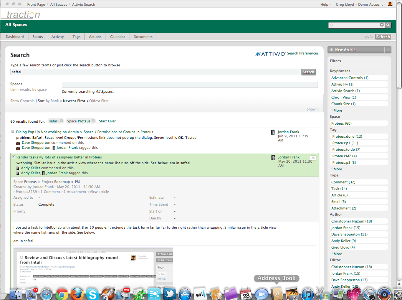Screen dimensions: 402x300
Task: Toggle the checkbox for Dialog Pop Up result
Action: click(x=13, y=132)
